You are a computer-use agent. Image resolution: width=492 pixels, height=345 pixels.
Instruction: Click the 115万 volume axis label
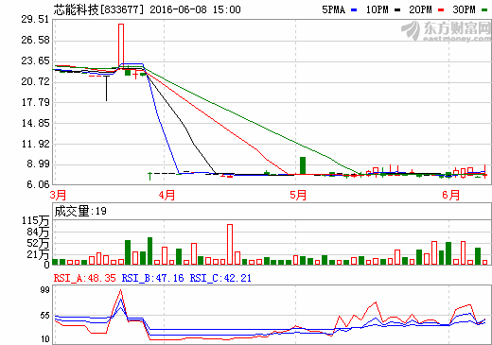pyautogui.click(x=35, y=220)
